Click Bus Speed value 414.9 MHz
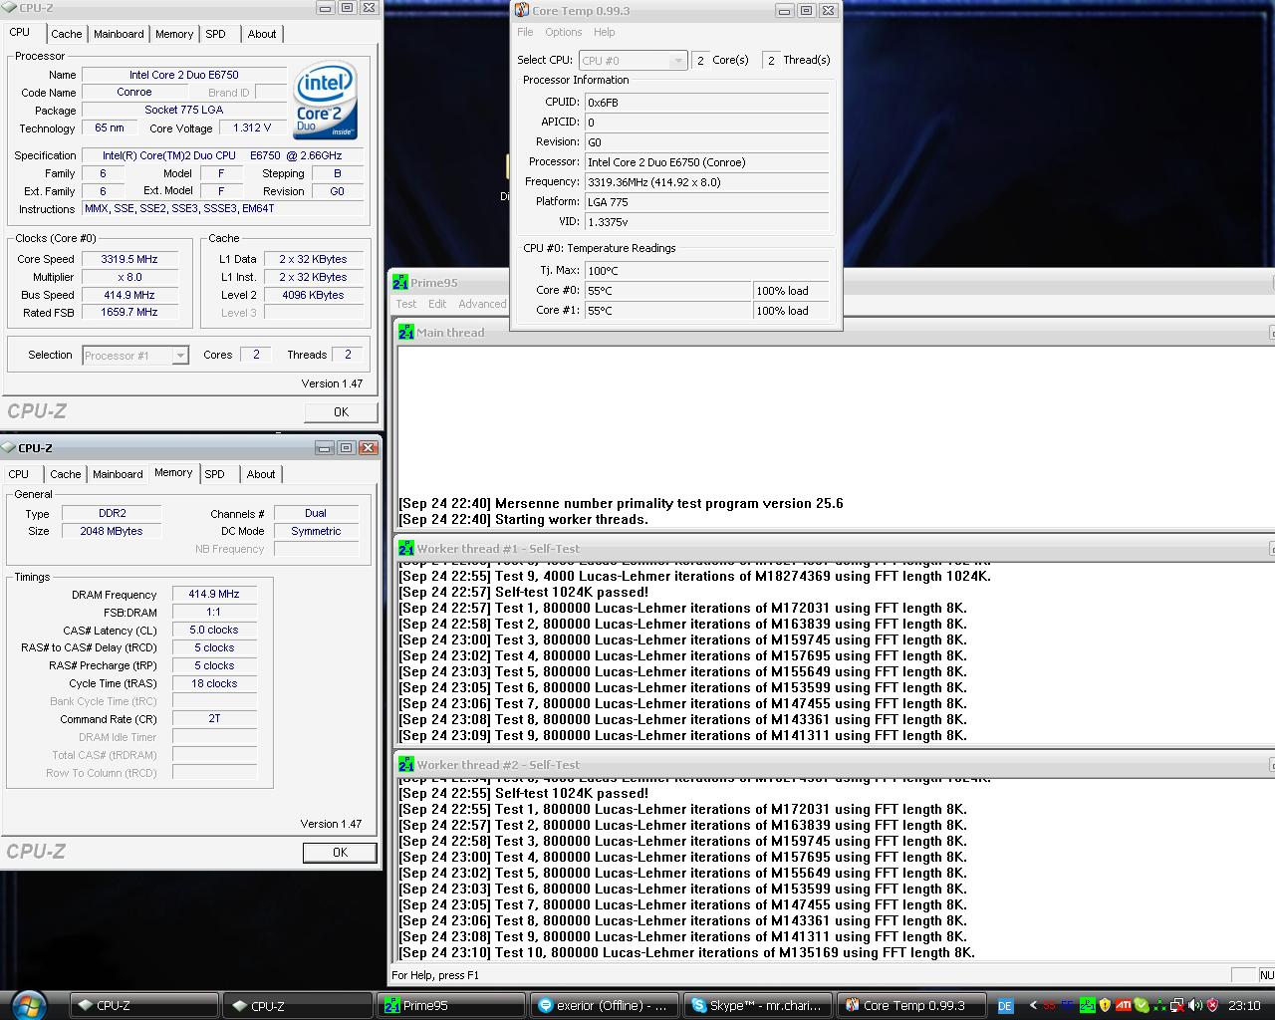Screen dimensions: 1275x1020 [x=129, y=295]
